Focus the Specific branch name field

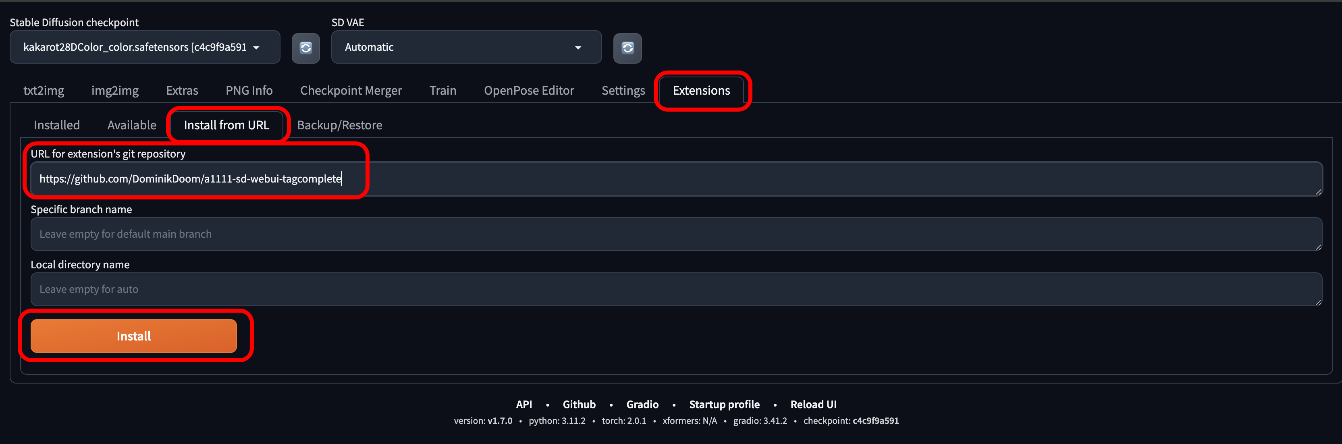click(676, 234)
